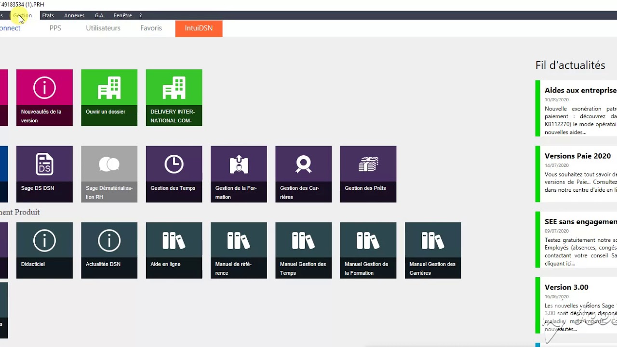Open the Manuel Gestion des Temps tile
Screen dimensions: 617x347
(x=303, y=250)
